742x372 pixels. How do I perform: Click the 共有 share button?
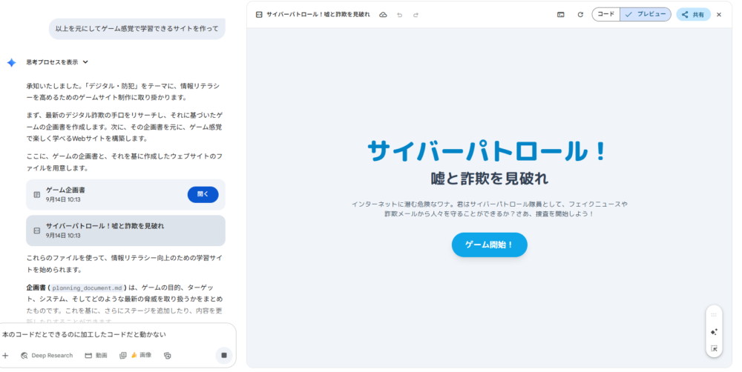point(693,14)
